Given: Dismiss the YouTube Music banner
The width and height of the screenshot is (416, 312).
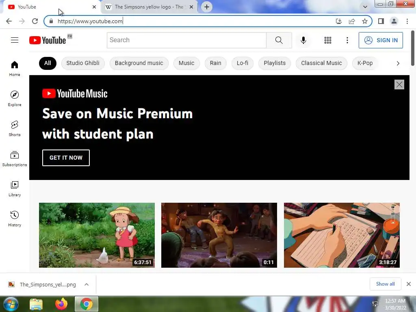Looking at the screenshot, I should [x=399, y=84].
